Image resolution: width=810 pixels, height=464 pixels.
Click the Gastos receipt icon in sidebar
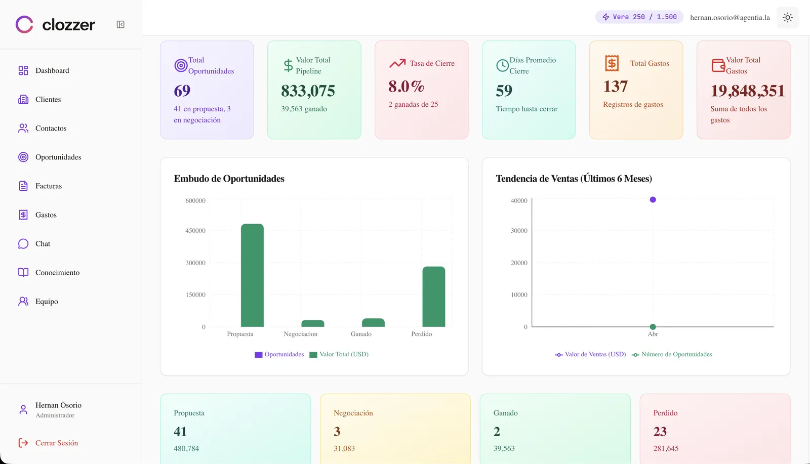(x=23, y=215)
